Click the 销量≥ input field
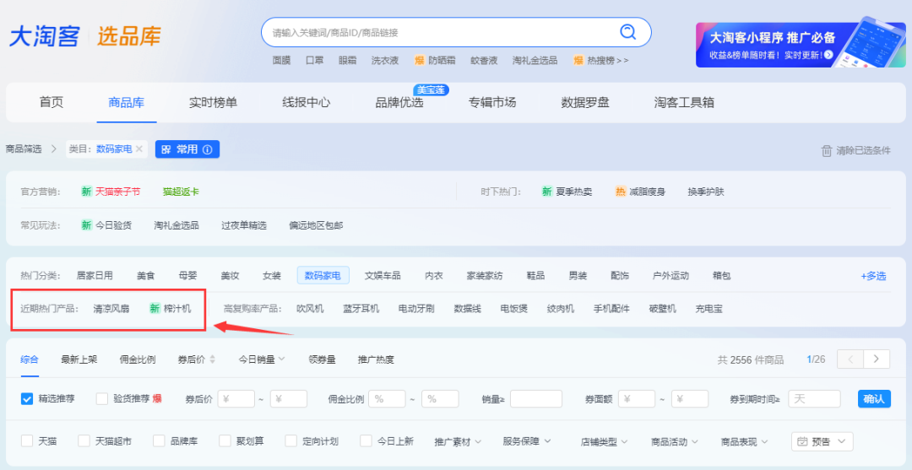Image resolution: width=912 pixels, height=470 pixels. (x=535, y=399)
